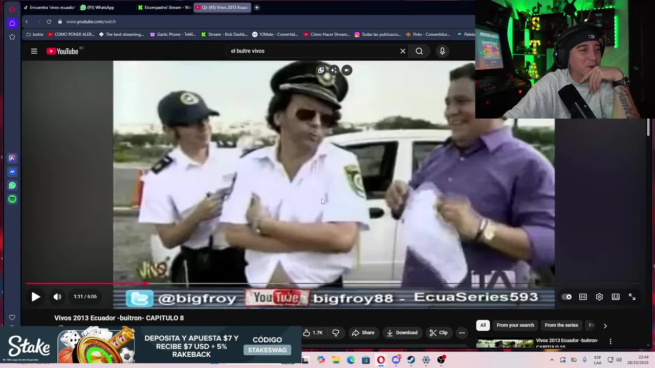Open 'The best streaming...' bookmark

coord(121,34)
